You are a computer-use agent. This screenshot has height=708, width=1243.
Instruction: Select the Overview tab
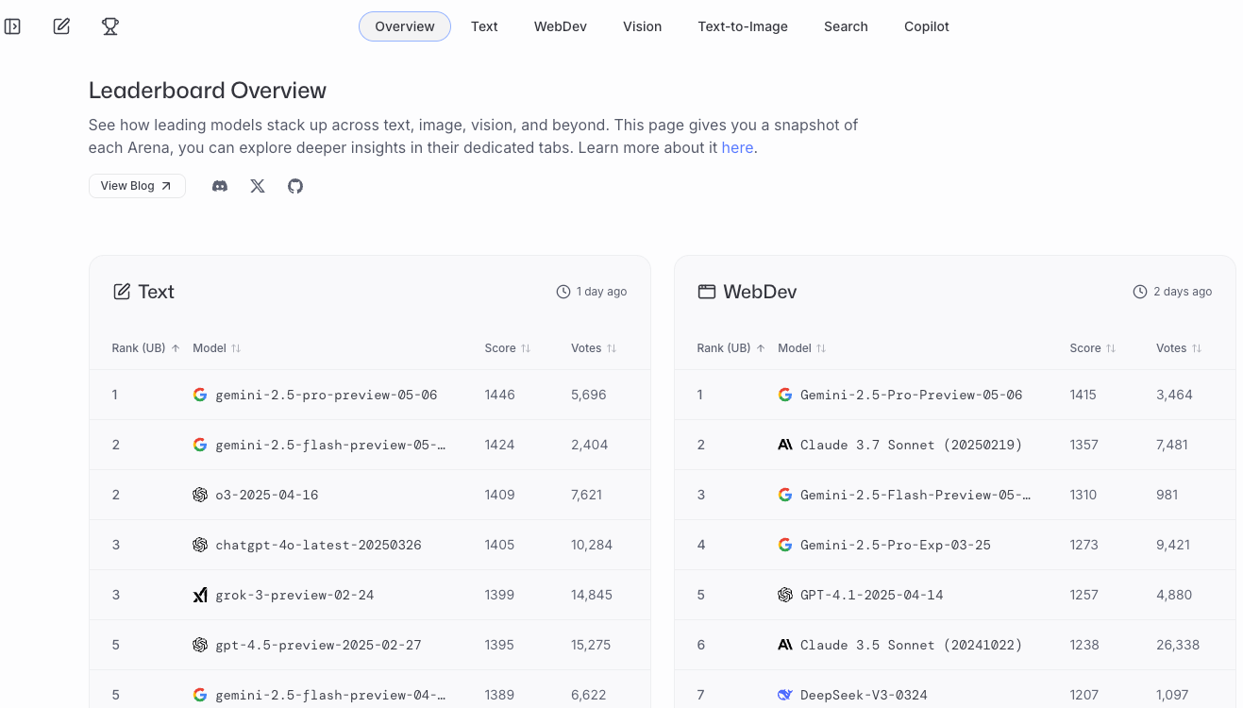(x=405, y=26)
